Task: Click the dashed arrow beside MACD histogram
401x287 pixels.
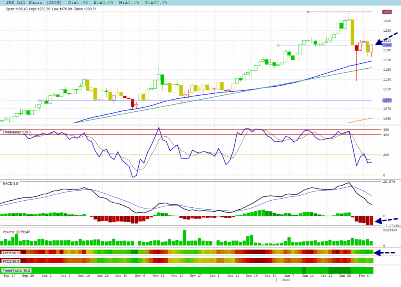Action: 386,220
